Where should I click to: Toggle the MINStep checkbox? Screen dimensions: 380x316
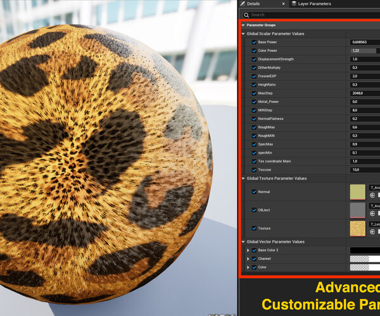click(x=254, y=110)
